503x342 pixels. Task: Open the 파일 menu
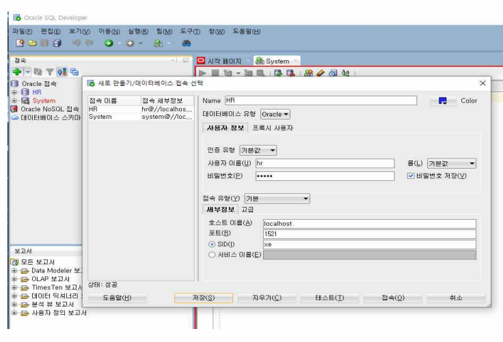[x=22, y=31]
